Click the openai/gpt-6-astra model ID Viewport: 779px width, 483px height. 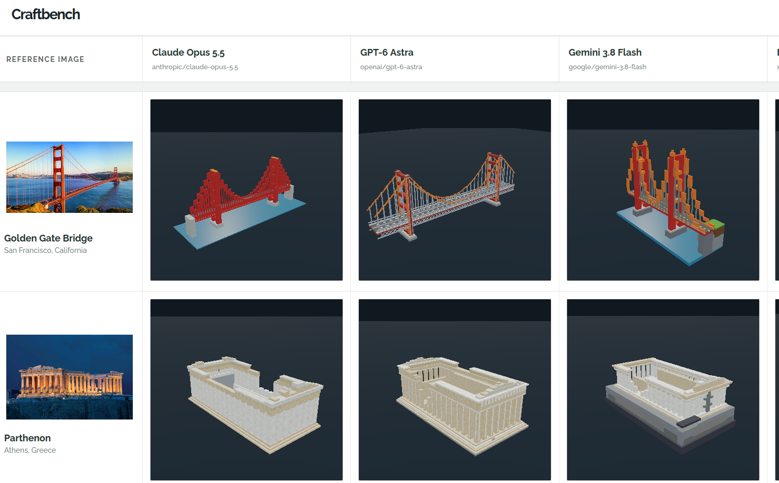pos(391,67)
